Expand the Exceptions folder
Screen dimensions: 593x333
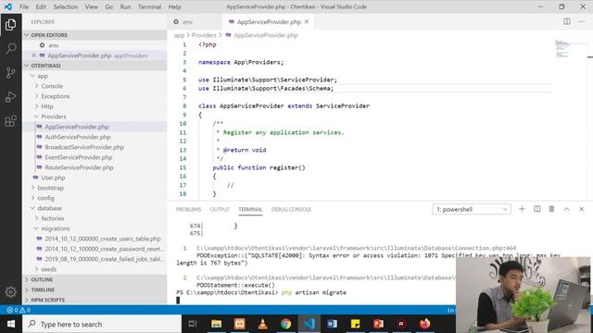pyautogui.click(x=95, y=96)
